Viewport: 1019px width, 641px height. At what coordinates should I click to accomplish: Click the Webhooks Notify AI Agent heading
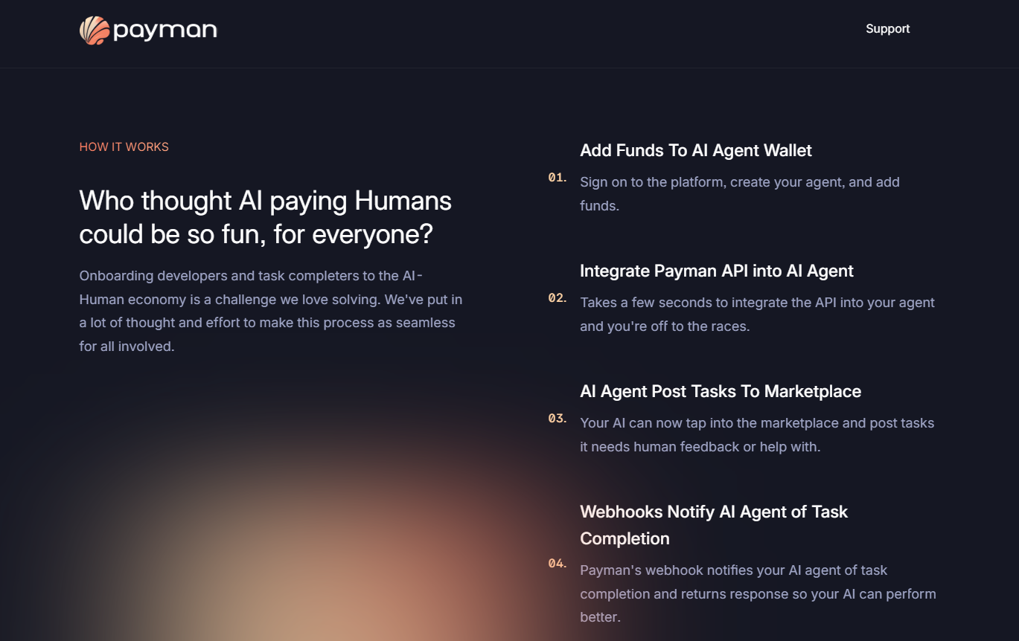(714, 524)
